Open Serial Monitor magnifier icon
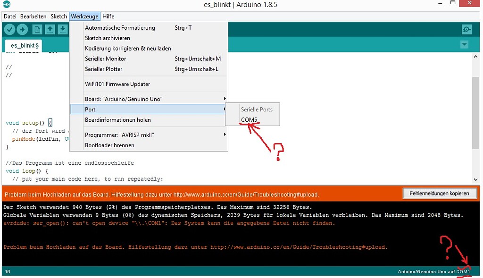 click(x=467, y=30)
